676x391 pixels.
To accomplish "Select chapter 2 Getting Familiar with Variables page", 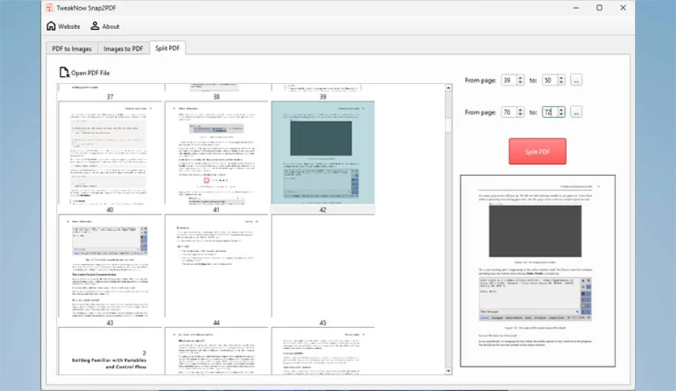I will pos(110,351).
